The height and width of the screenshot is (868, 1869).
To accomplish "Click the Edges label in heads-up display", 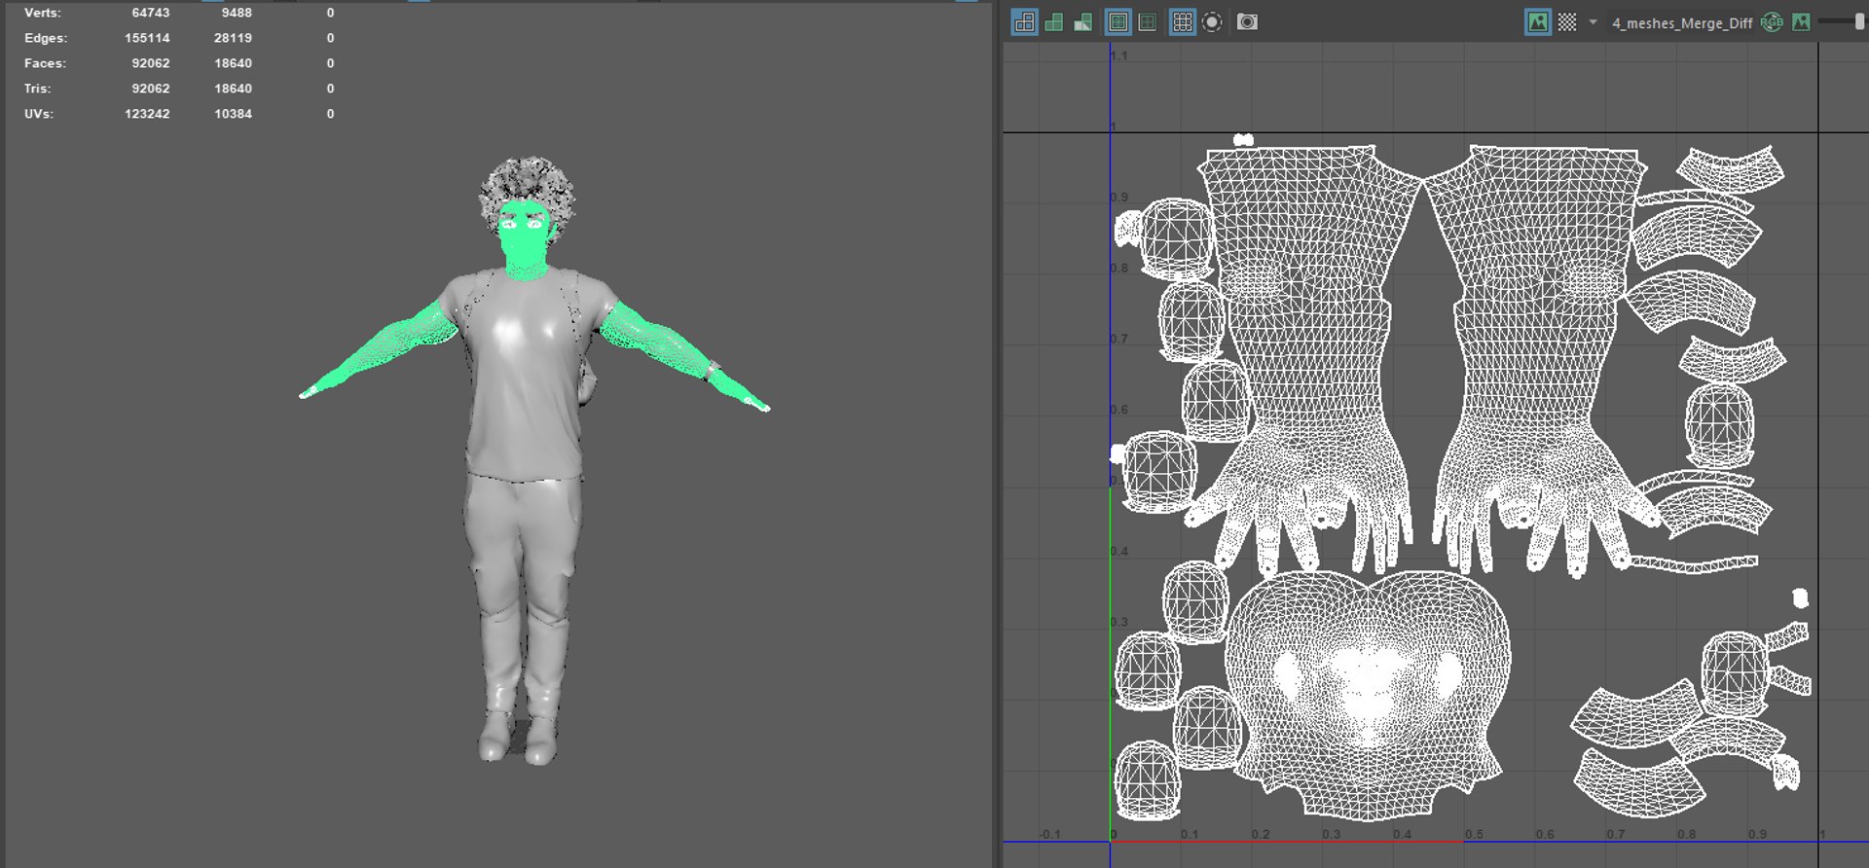I will pyautogui.click(x=46, y=38).
